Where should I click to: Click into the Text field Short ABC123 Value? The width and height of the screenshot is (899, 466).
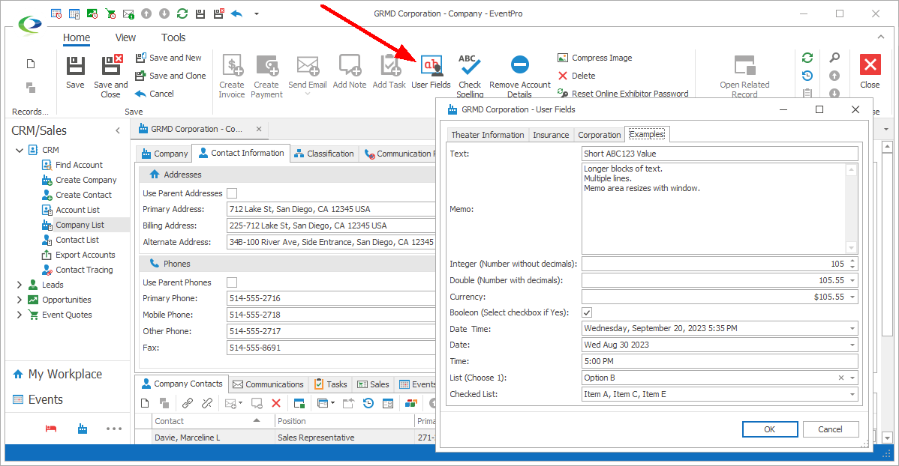(x=720, y=154)
